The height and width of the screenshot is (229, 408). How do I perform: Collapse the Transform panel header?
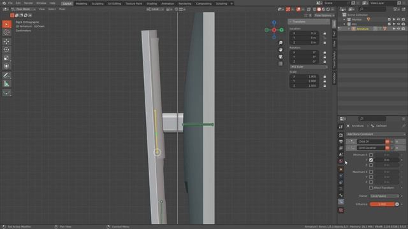coord(309,22)
